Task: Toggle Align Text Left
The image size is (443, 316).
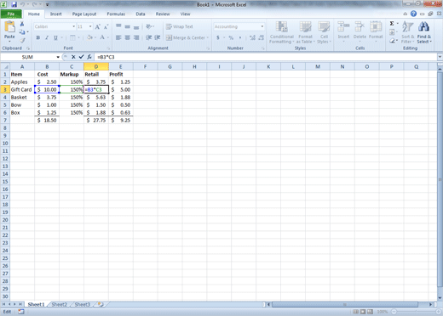Action: [x=118, y=37]
